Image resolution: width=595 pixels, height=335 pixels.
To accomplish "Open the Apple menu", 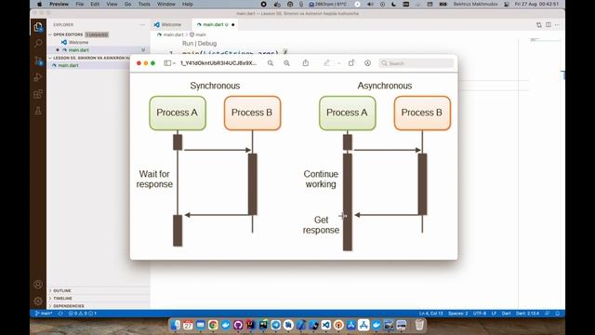I will pos(39,4).
